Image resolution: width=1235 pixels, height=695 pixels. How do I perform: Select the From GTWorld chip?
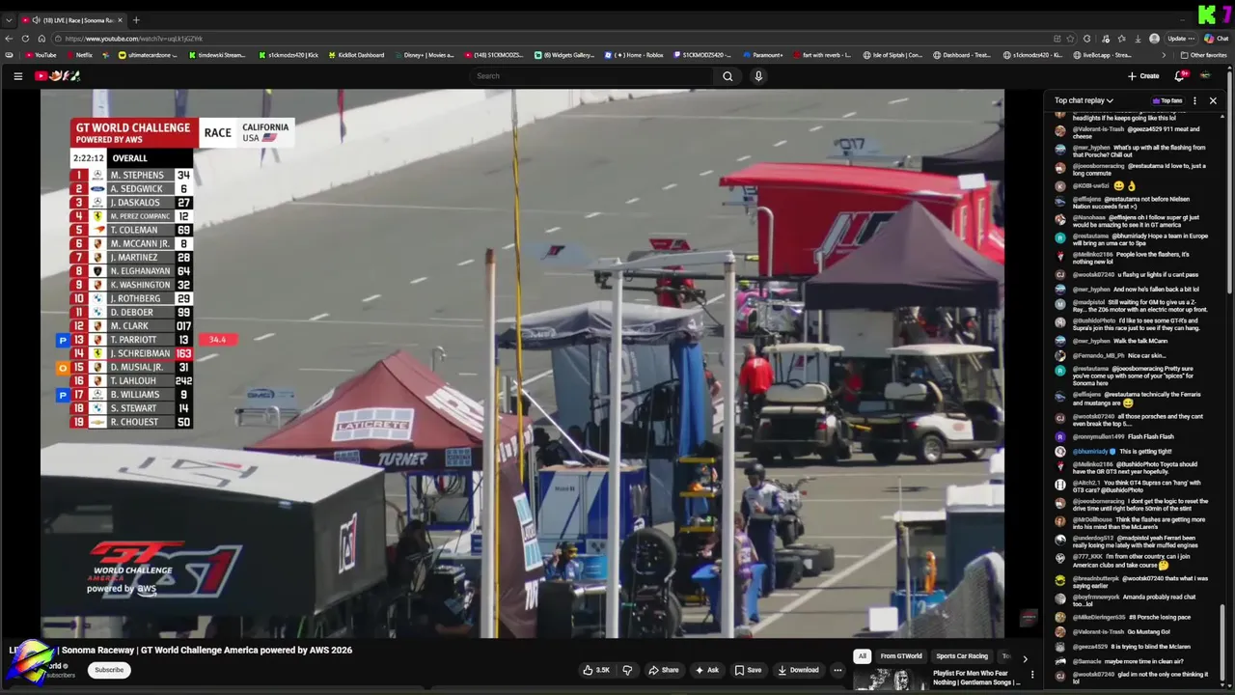pyautogui.click(x=901, y=656)
